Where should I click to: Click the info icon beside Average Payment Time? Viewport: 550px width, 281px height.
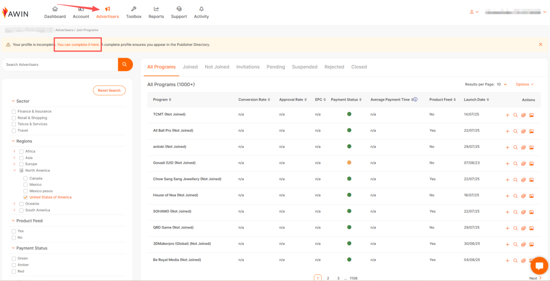[416, 99]
